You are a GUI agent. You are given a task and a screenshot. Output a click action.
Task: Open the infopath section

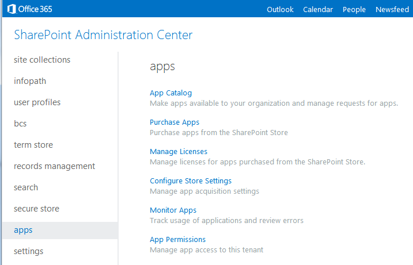point(30,81)
